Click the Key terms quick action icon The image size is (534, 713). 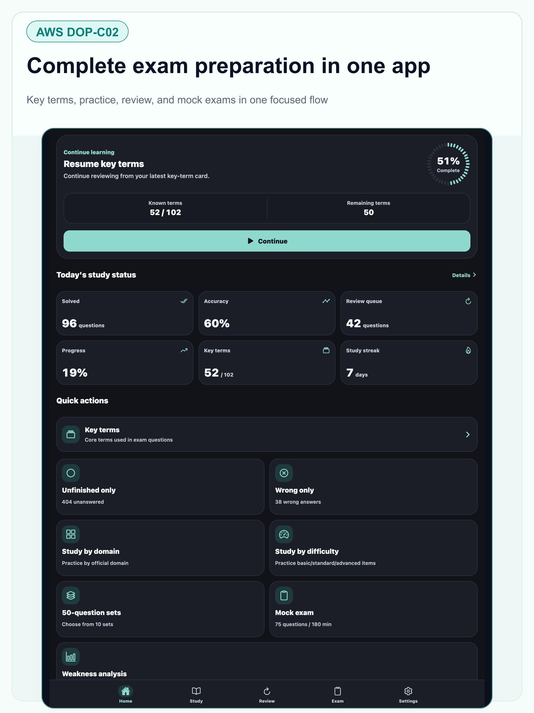tap(71, 435)
